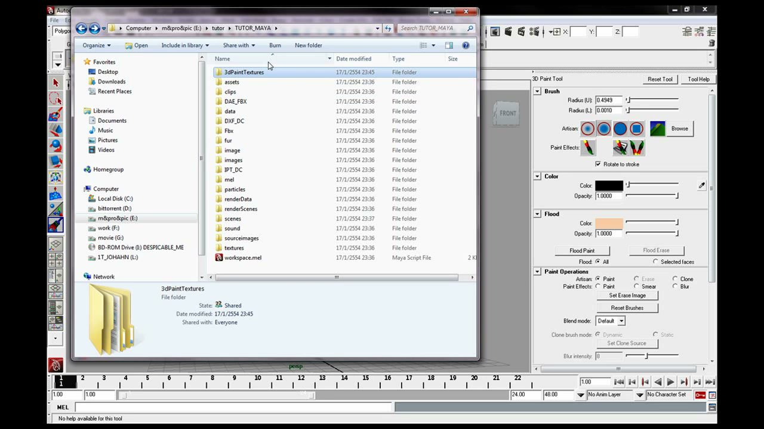Open the Explorer help icon
764x429 pixels.
click(x=466, y=45)
